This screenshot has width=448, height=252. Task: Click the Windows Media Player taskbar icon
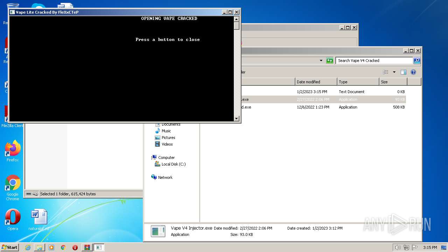(x=51, y=247)
